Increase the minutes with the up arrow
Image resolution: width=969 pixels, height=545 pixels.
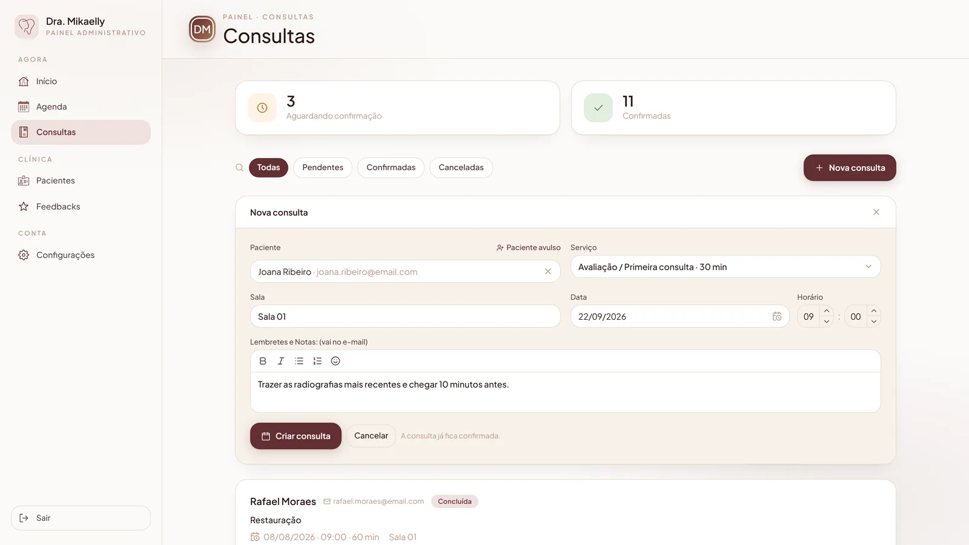[874, 311]
